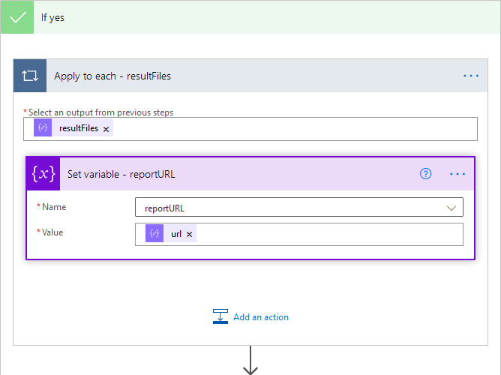Click the Set variable curly braces icon

(x=43, y=174)
